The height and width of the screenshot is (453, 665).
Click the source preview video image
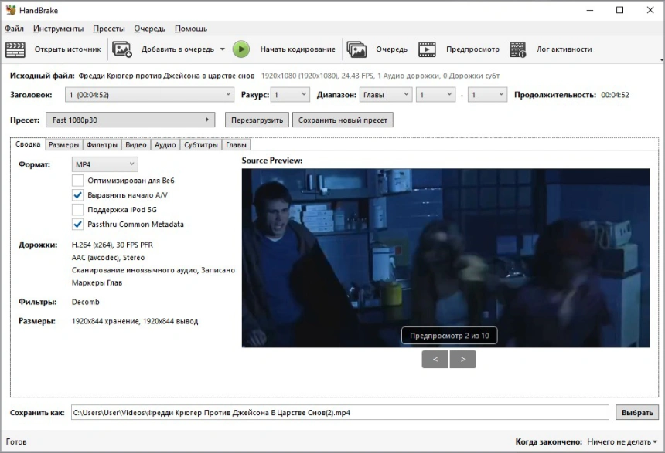tap(445, 258)
